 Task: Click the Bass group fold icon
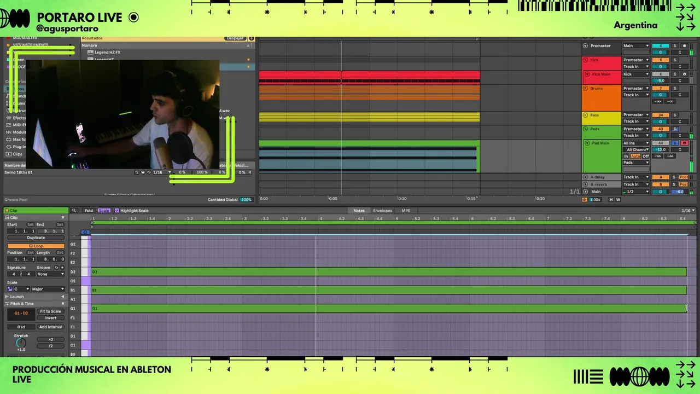coord(586,115)
